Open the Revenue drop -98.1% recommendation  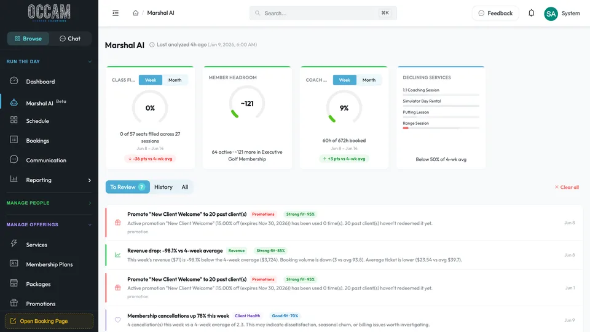pos(344,255)
